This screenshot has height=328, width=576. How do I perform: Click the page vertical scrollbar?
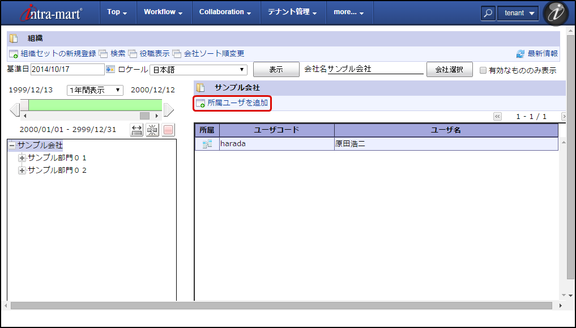(570, 157)
